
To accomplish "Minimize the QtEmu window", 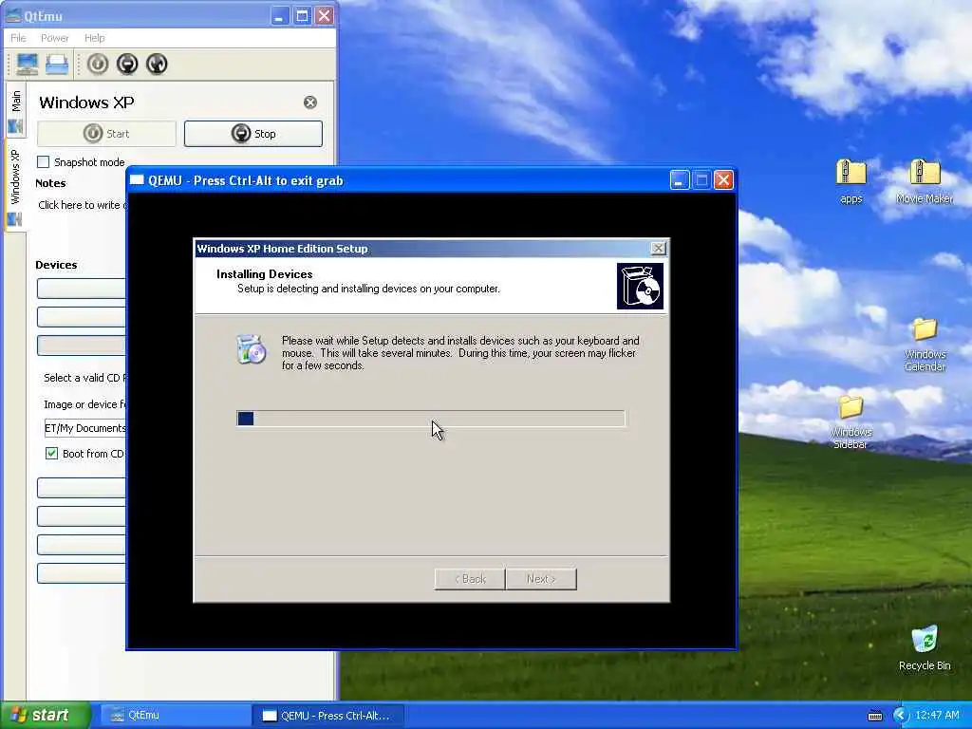I will pos(280,15).
